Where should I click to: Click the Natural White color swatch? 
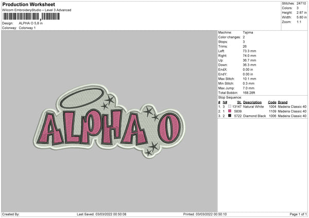(x=230, y=106)
